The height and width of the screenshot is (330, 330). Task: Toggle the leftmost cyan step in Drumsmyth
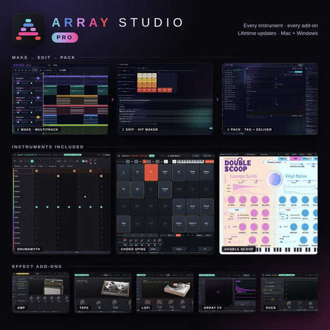37,207
